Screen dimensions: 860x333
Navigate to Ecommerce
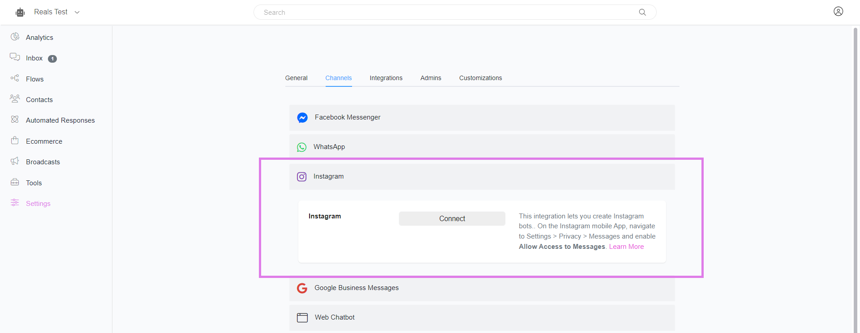click(44, 141)
